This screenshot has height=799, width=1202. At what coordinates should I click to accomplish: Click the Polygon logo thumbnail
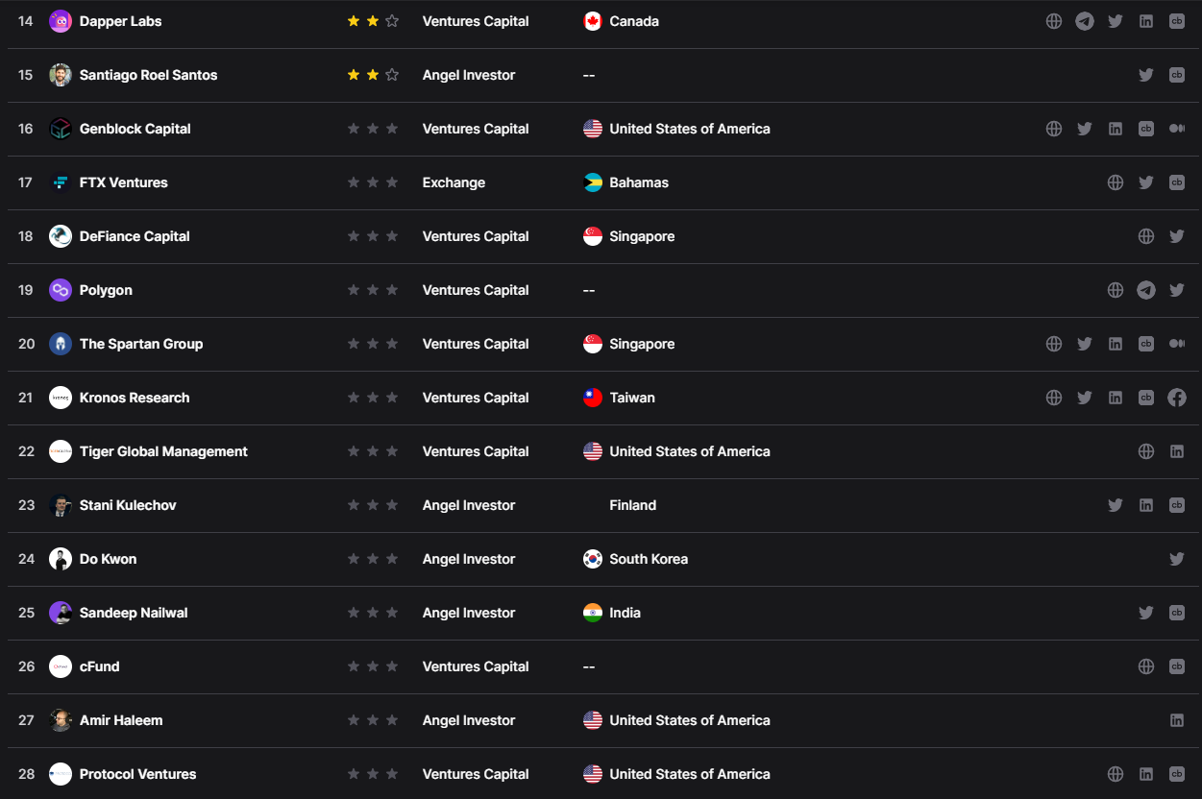61,290
